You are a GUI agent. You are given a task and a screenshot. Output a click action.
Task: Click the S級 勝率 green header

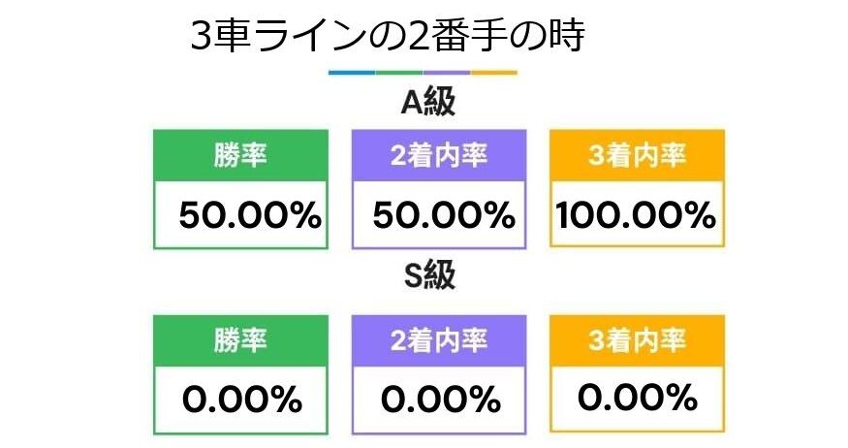click(x=240, y=341)
